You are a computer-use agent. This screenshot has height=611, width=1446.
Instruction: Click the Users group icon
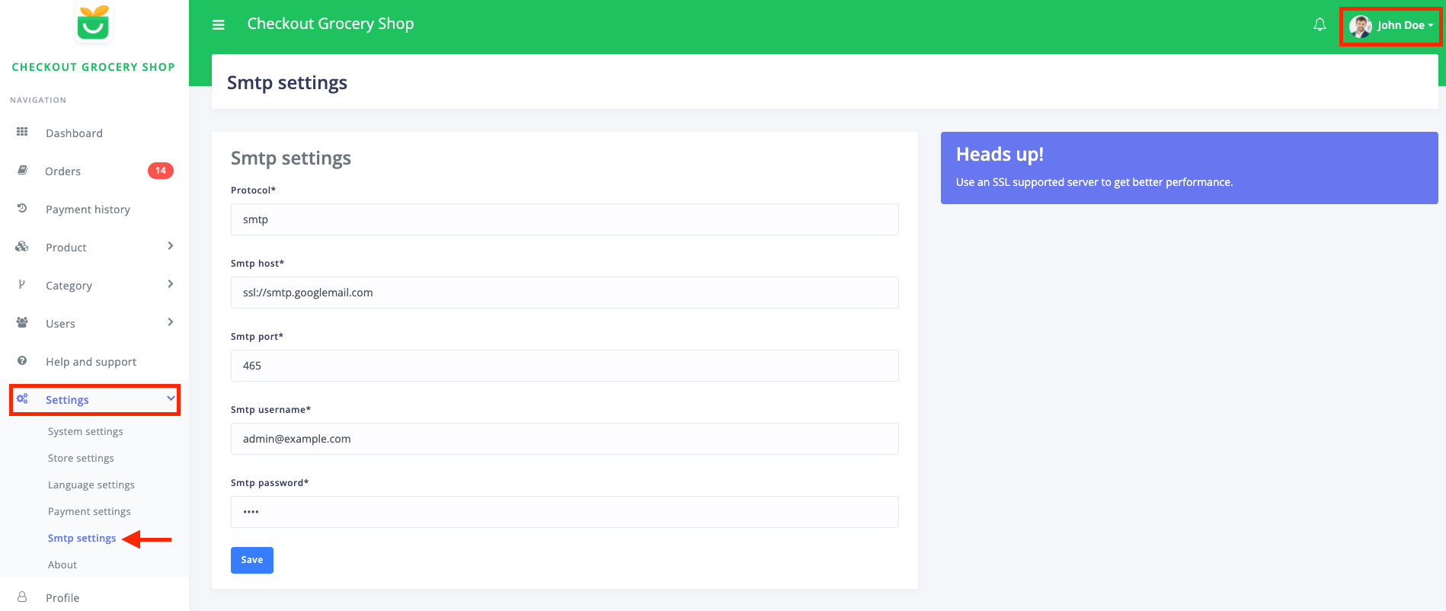22,322
